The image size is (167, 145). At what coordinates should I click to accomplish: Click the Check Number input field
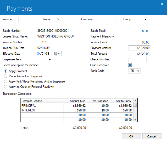pyautogui.click(x=137, y=59)
